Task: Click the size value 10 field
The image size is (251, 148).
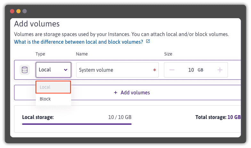Action: coord(191,70)
